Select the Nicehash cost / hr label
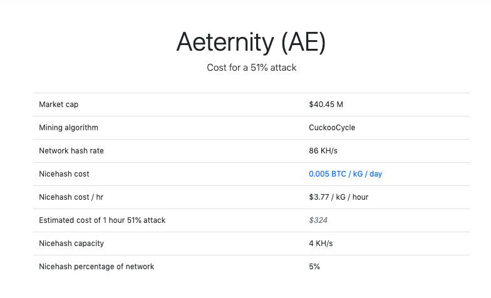The image size is (491, 298). 71,197
